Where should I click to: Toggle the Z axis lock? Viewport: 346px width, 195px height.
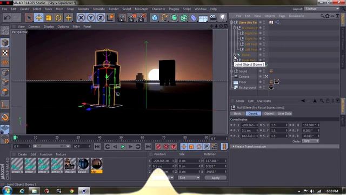click(x=101, y=18)
